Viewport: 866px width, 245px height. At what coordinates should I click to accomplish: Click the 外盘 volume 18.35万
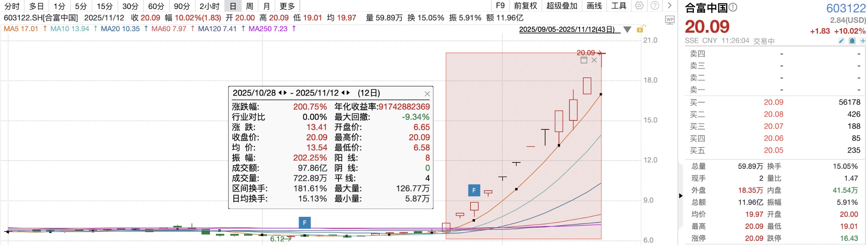click(x=751, y=190)
